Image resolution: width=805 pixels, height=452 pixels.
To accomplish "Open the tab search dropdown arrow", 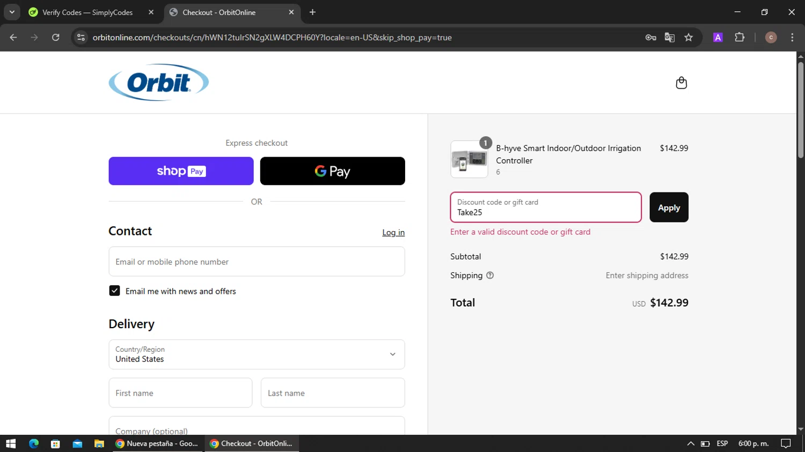I will tap(12, 12).
